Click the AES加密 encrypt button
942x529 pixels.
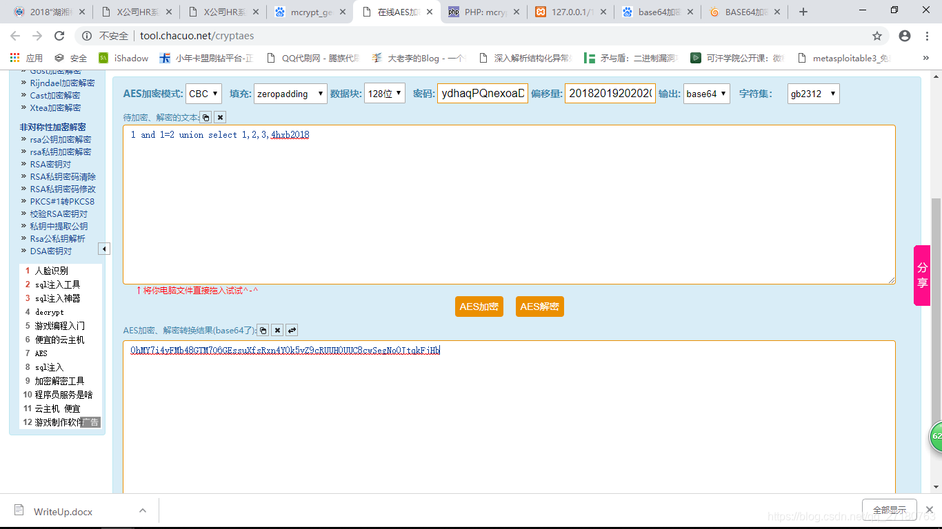pos(479,307)
